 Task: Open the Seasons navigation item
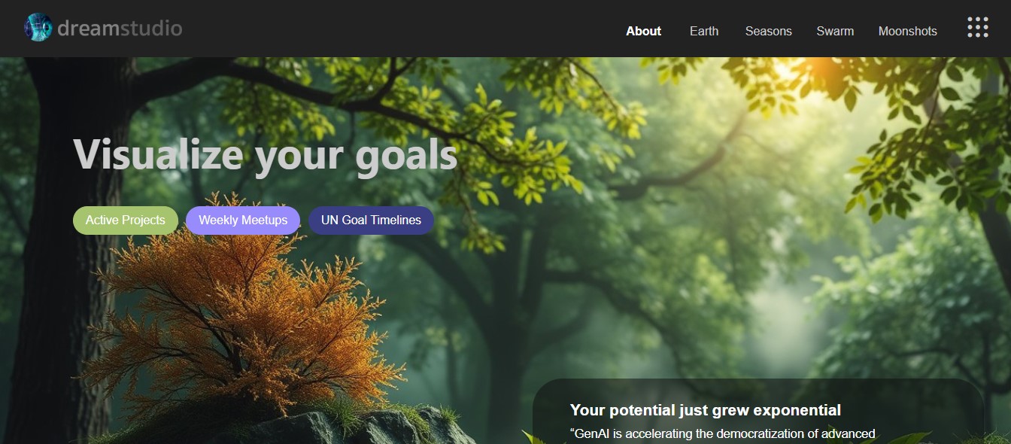click(x=768, y=31)
